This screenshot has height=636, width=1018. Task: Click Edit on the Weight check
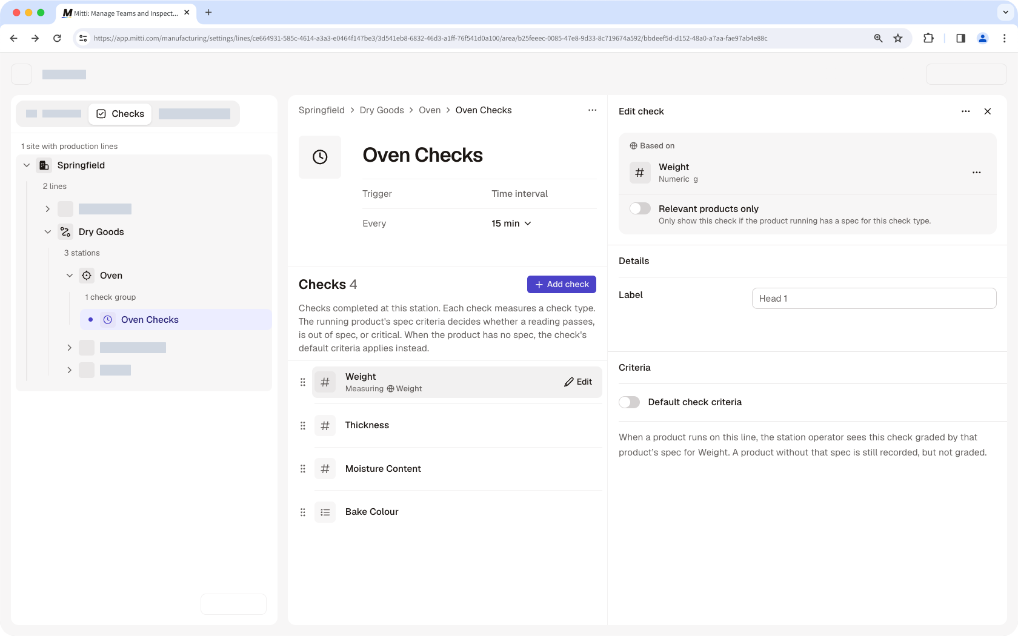[x=578, y=382]
